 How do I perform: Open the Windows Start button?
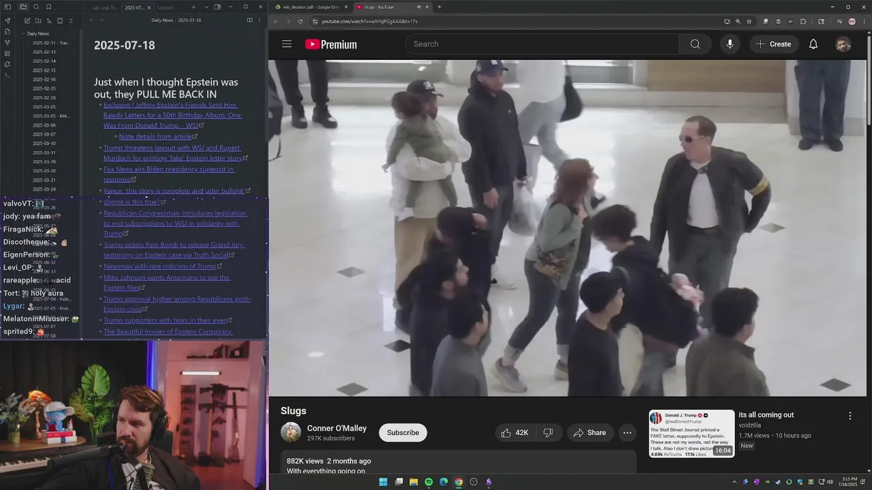(383, 482)
